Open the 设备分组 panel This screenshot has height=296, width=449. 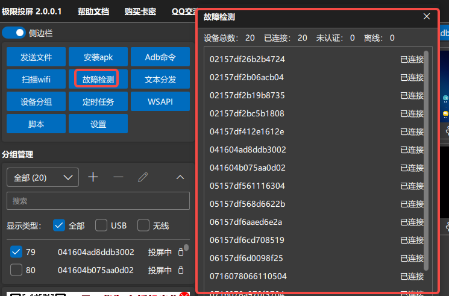[x=36, y=101]
